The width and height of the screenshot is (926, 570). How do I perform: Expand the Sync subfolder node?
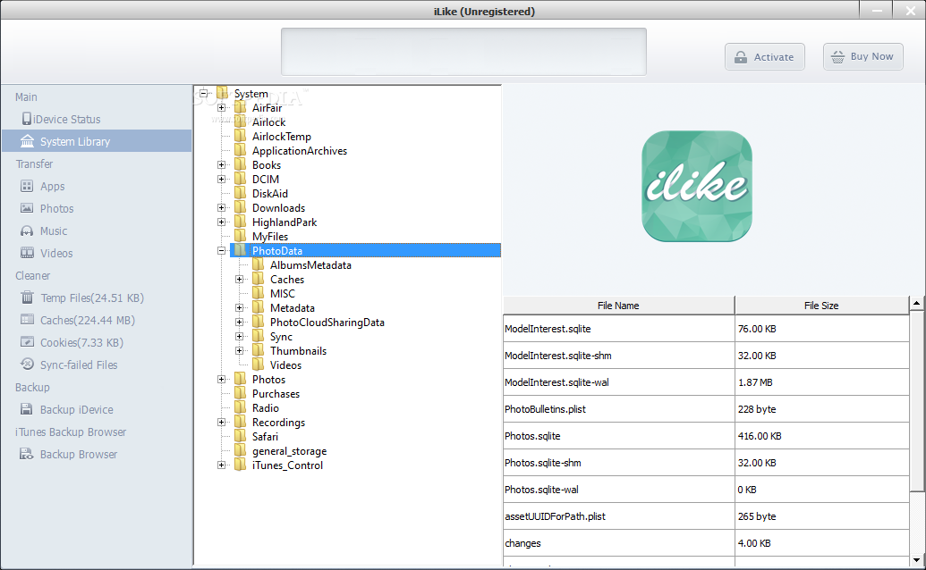coord(239,336)
